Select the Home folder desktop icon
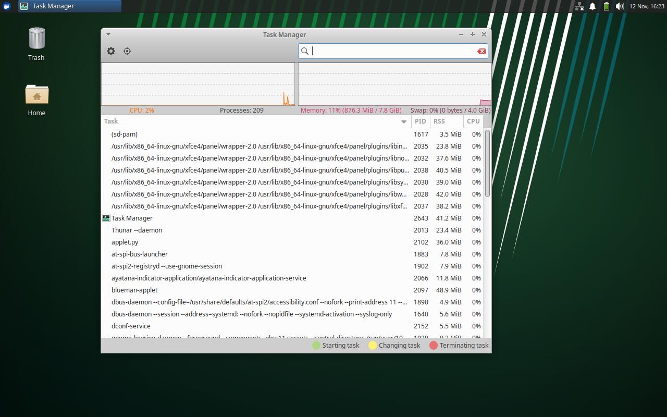This screenshot has width=667, height=417. (x=36, y=101)
